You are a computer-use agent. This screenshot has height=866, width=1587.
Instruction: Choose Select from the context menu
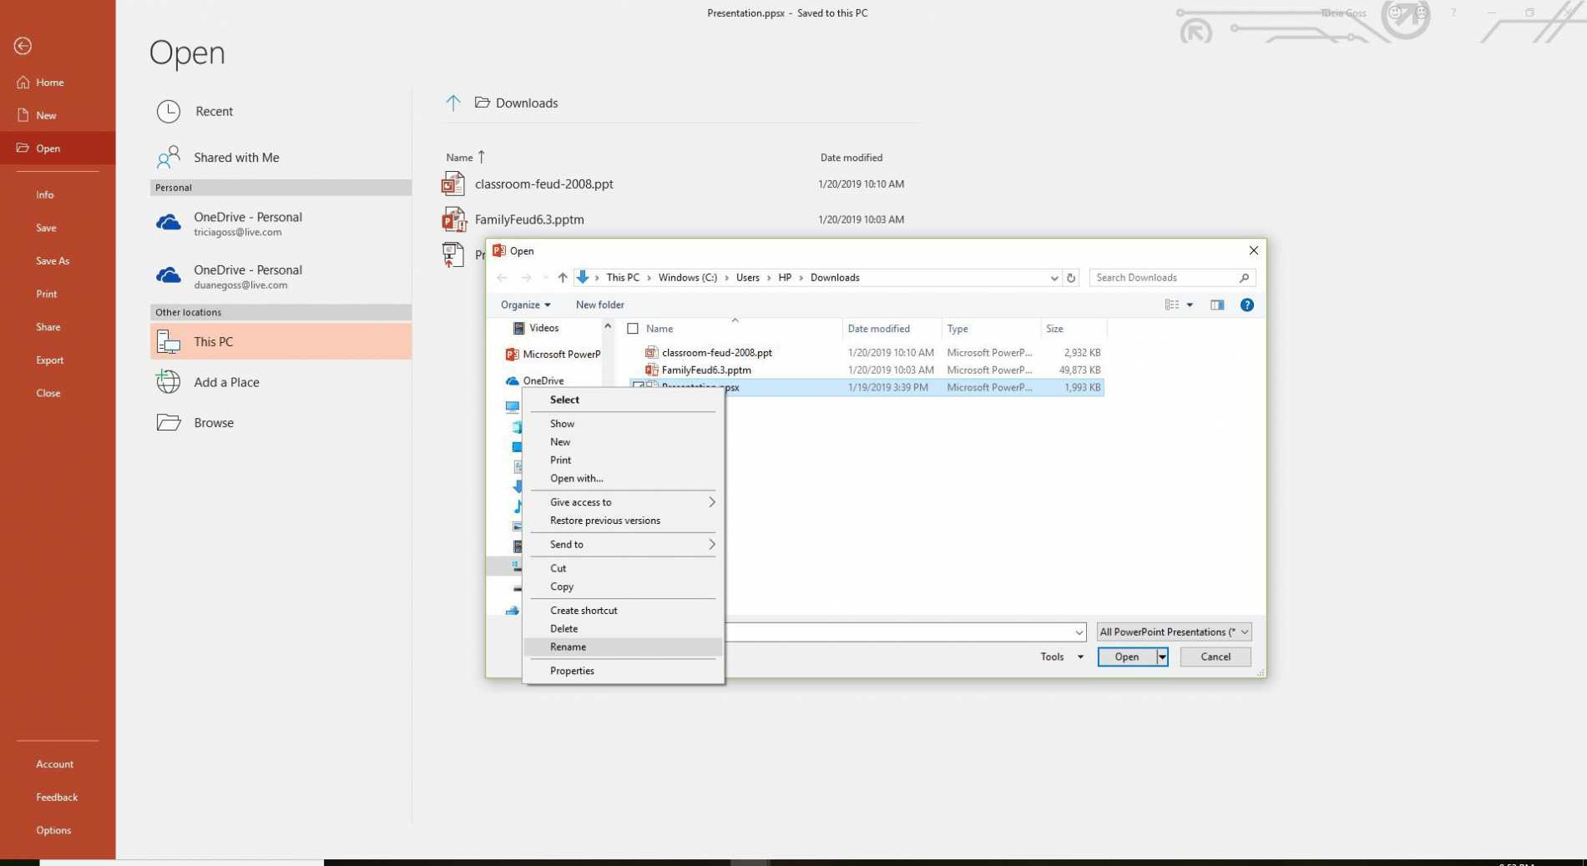[x=623, y=400]
